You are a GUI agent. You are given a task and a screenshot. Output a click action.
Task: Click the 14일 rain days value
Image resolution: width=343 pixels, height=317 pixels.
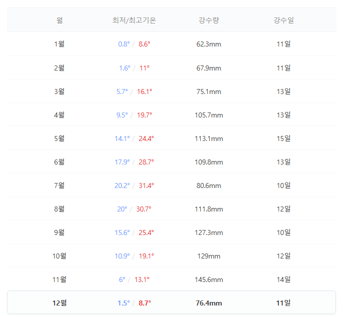283,279
